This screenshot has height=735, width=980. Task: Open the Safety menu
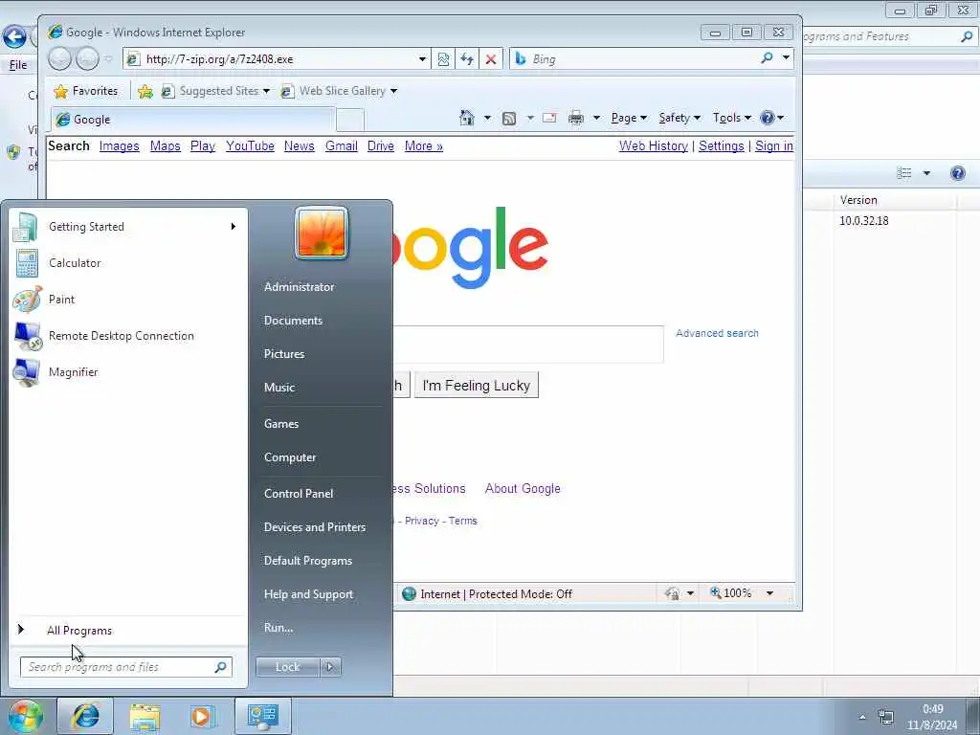click(679, 118)
